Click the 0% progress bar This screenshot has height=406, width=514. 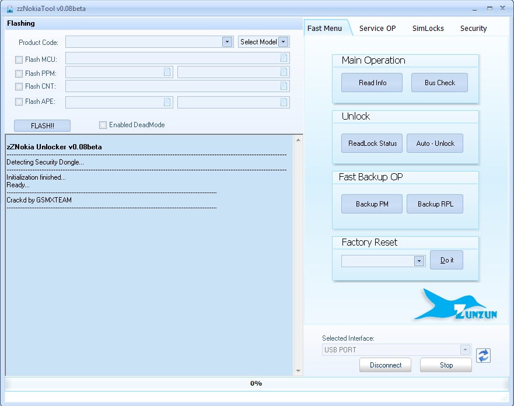click(x=257, y=383)
